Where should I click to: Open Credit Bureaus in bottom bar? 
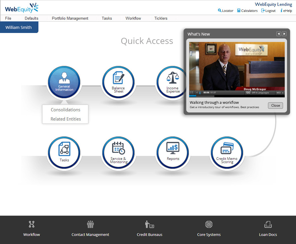[150, 229]
